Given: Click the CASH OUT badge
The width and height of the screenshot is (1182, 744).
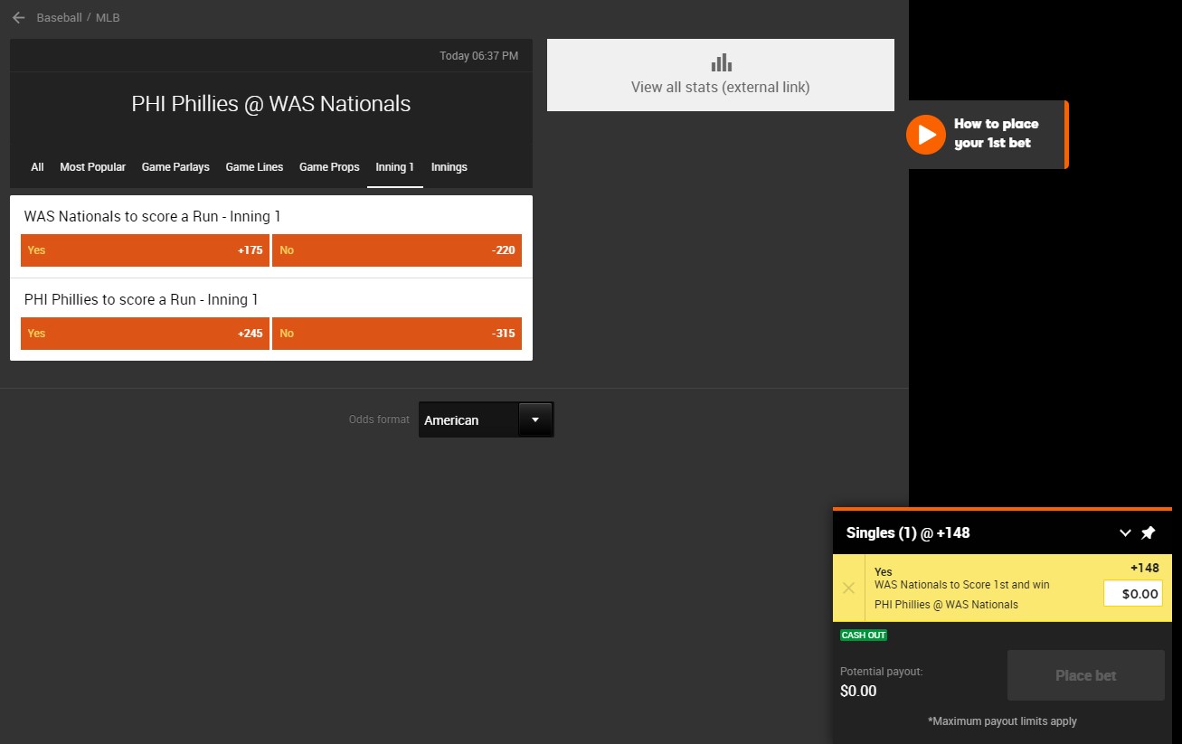Looking at the screenshot, I should click(864, 636).
